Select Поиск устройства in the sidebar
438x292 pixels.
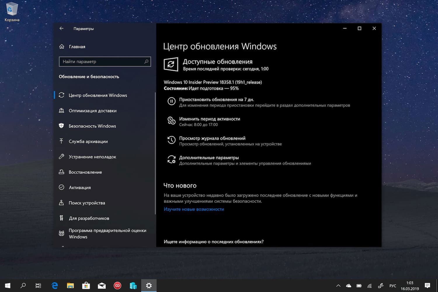click(x=87, y=203)
